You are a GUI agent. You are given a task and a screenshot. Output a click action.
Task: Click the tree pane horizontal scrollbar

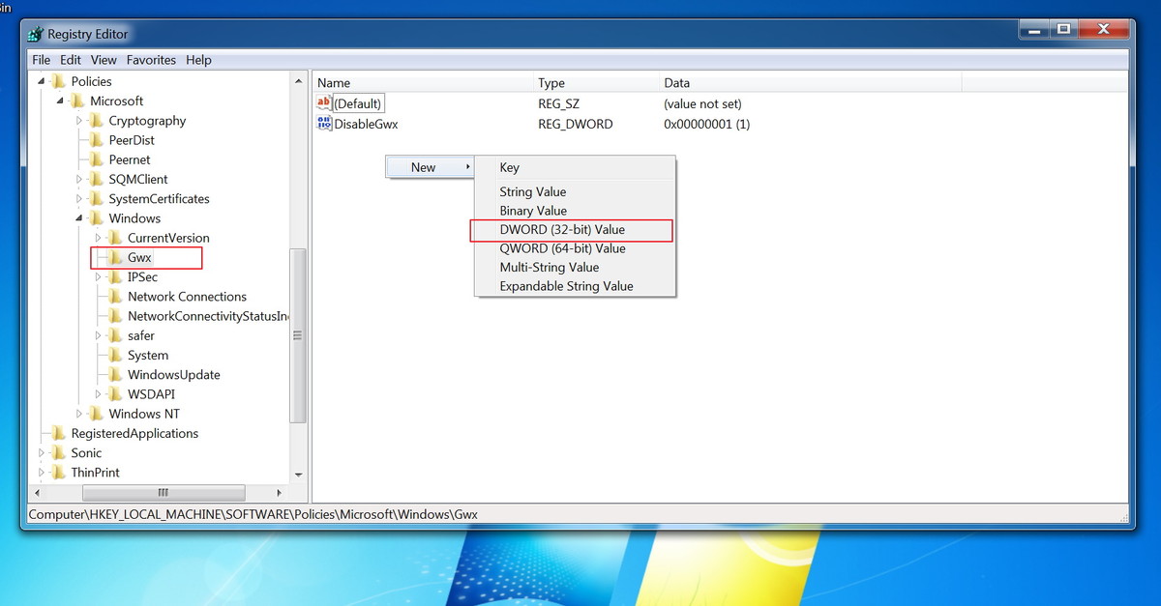coord(163,492)
